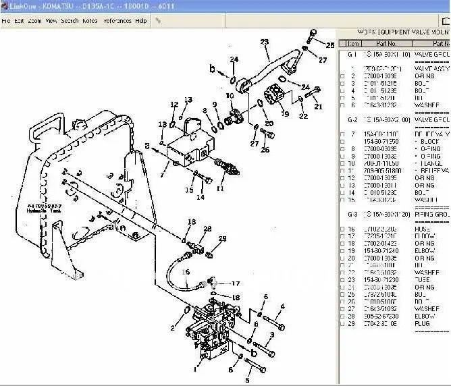Click callout 16 hose label in diagram
This screenshot has width=451, height=386.
tap(186, 272)
